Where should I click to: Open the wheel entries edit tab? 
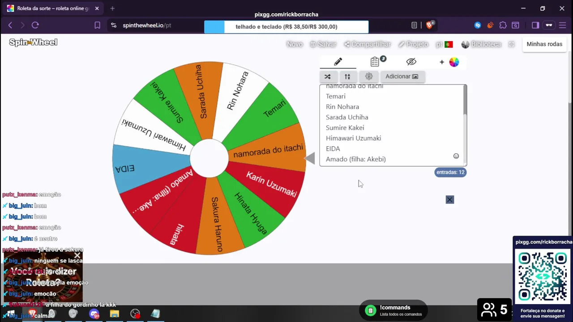pyautogui.click(x=338, y=62)
